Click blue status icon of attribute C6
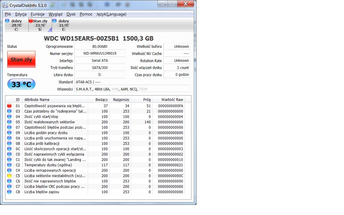The height and width of the screenshot is (215, 344). tap(9, 181)
